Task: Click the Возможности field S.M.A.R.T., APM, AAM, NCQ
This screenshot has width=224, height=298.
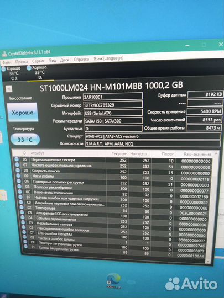Action: [x=153, y=144]
